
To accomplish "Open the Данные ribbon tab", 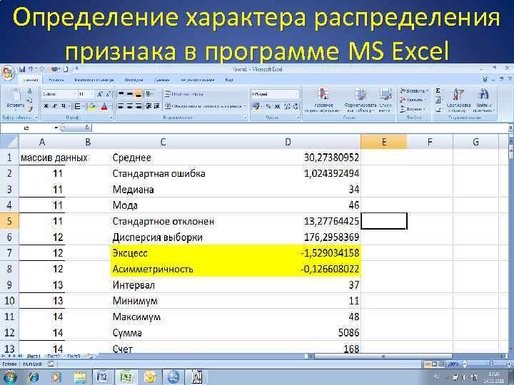I will (161, 80).
